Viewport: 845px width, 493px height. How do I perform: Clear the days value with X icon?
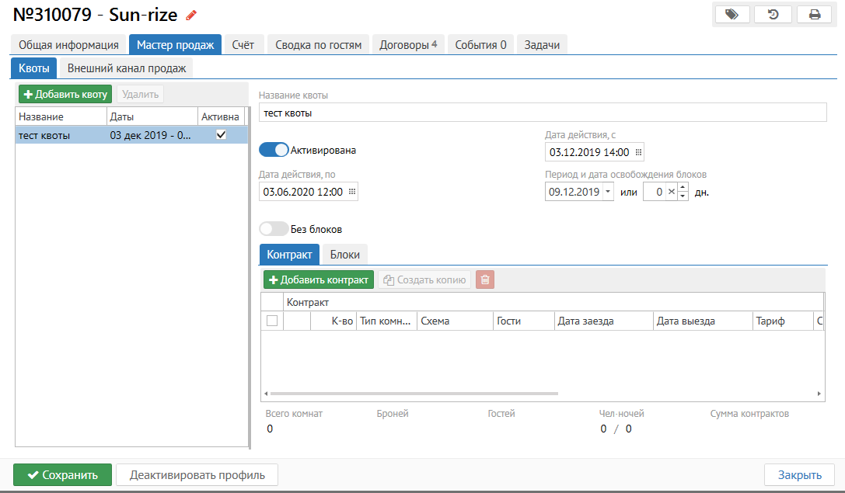pos(671,192)
